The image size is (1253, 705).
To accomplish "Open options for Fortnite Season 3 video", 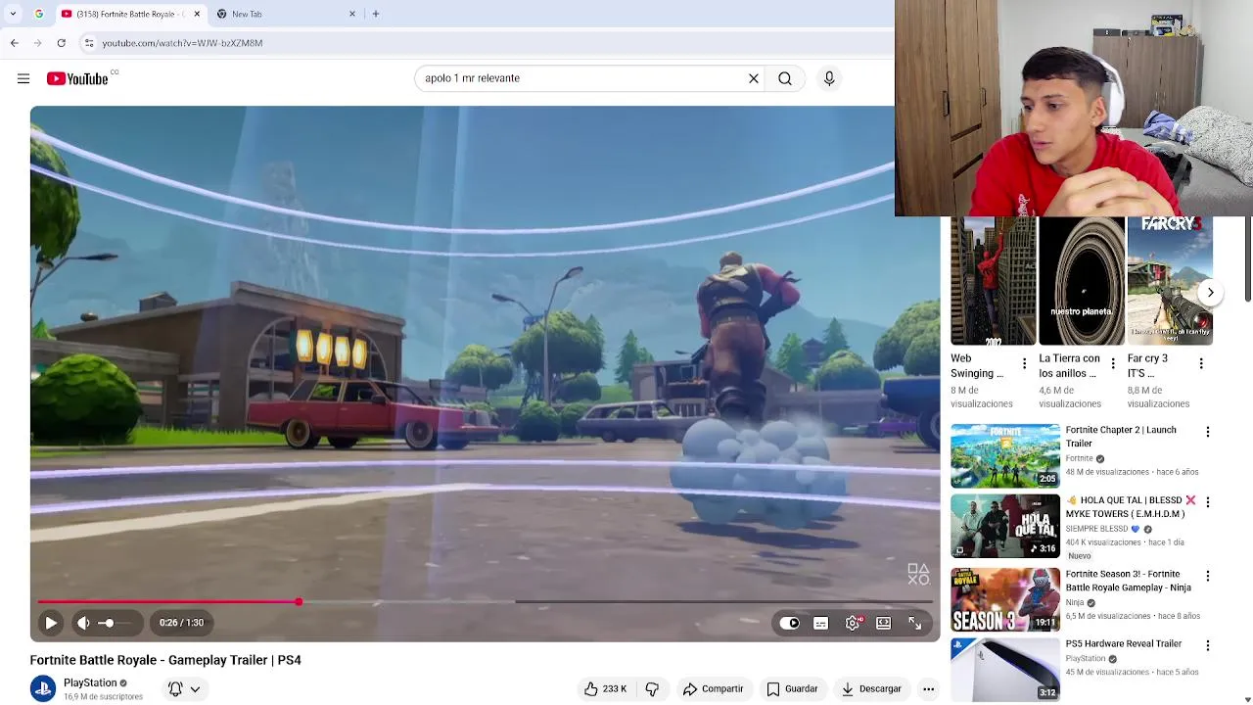I will (1208, 576).
